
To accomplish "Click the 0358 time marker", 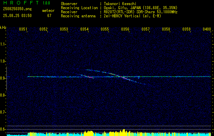I will [x=166, y=29].
